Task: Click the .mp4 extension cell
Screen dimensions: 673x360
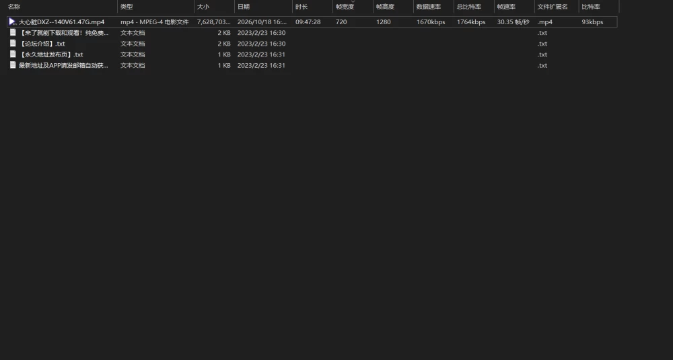Action: pyautogui.click(x=544, y=22)
